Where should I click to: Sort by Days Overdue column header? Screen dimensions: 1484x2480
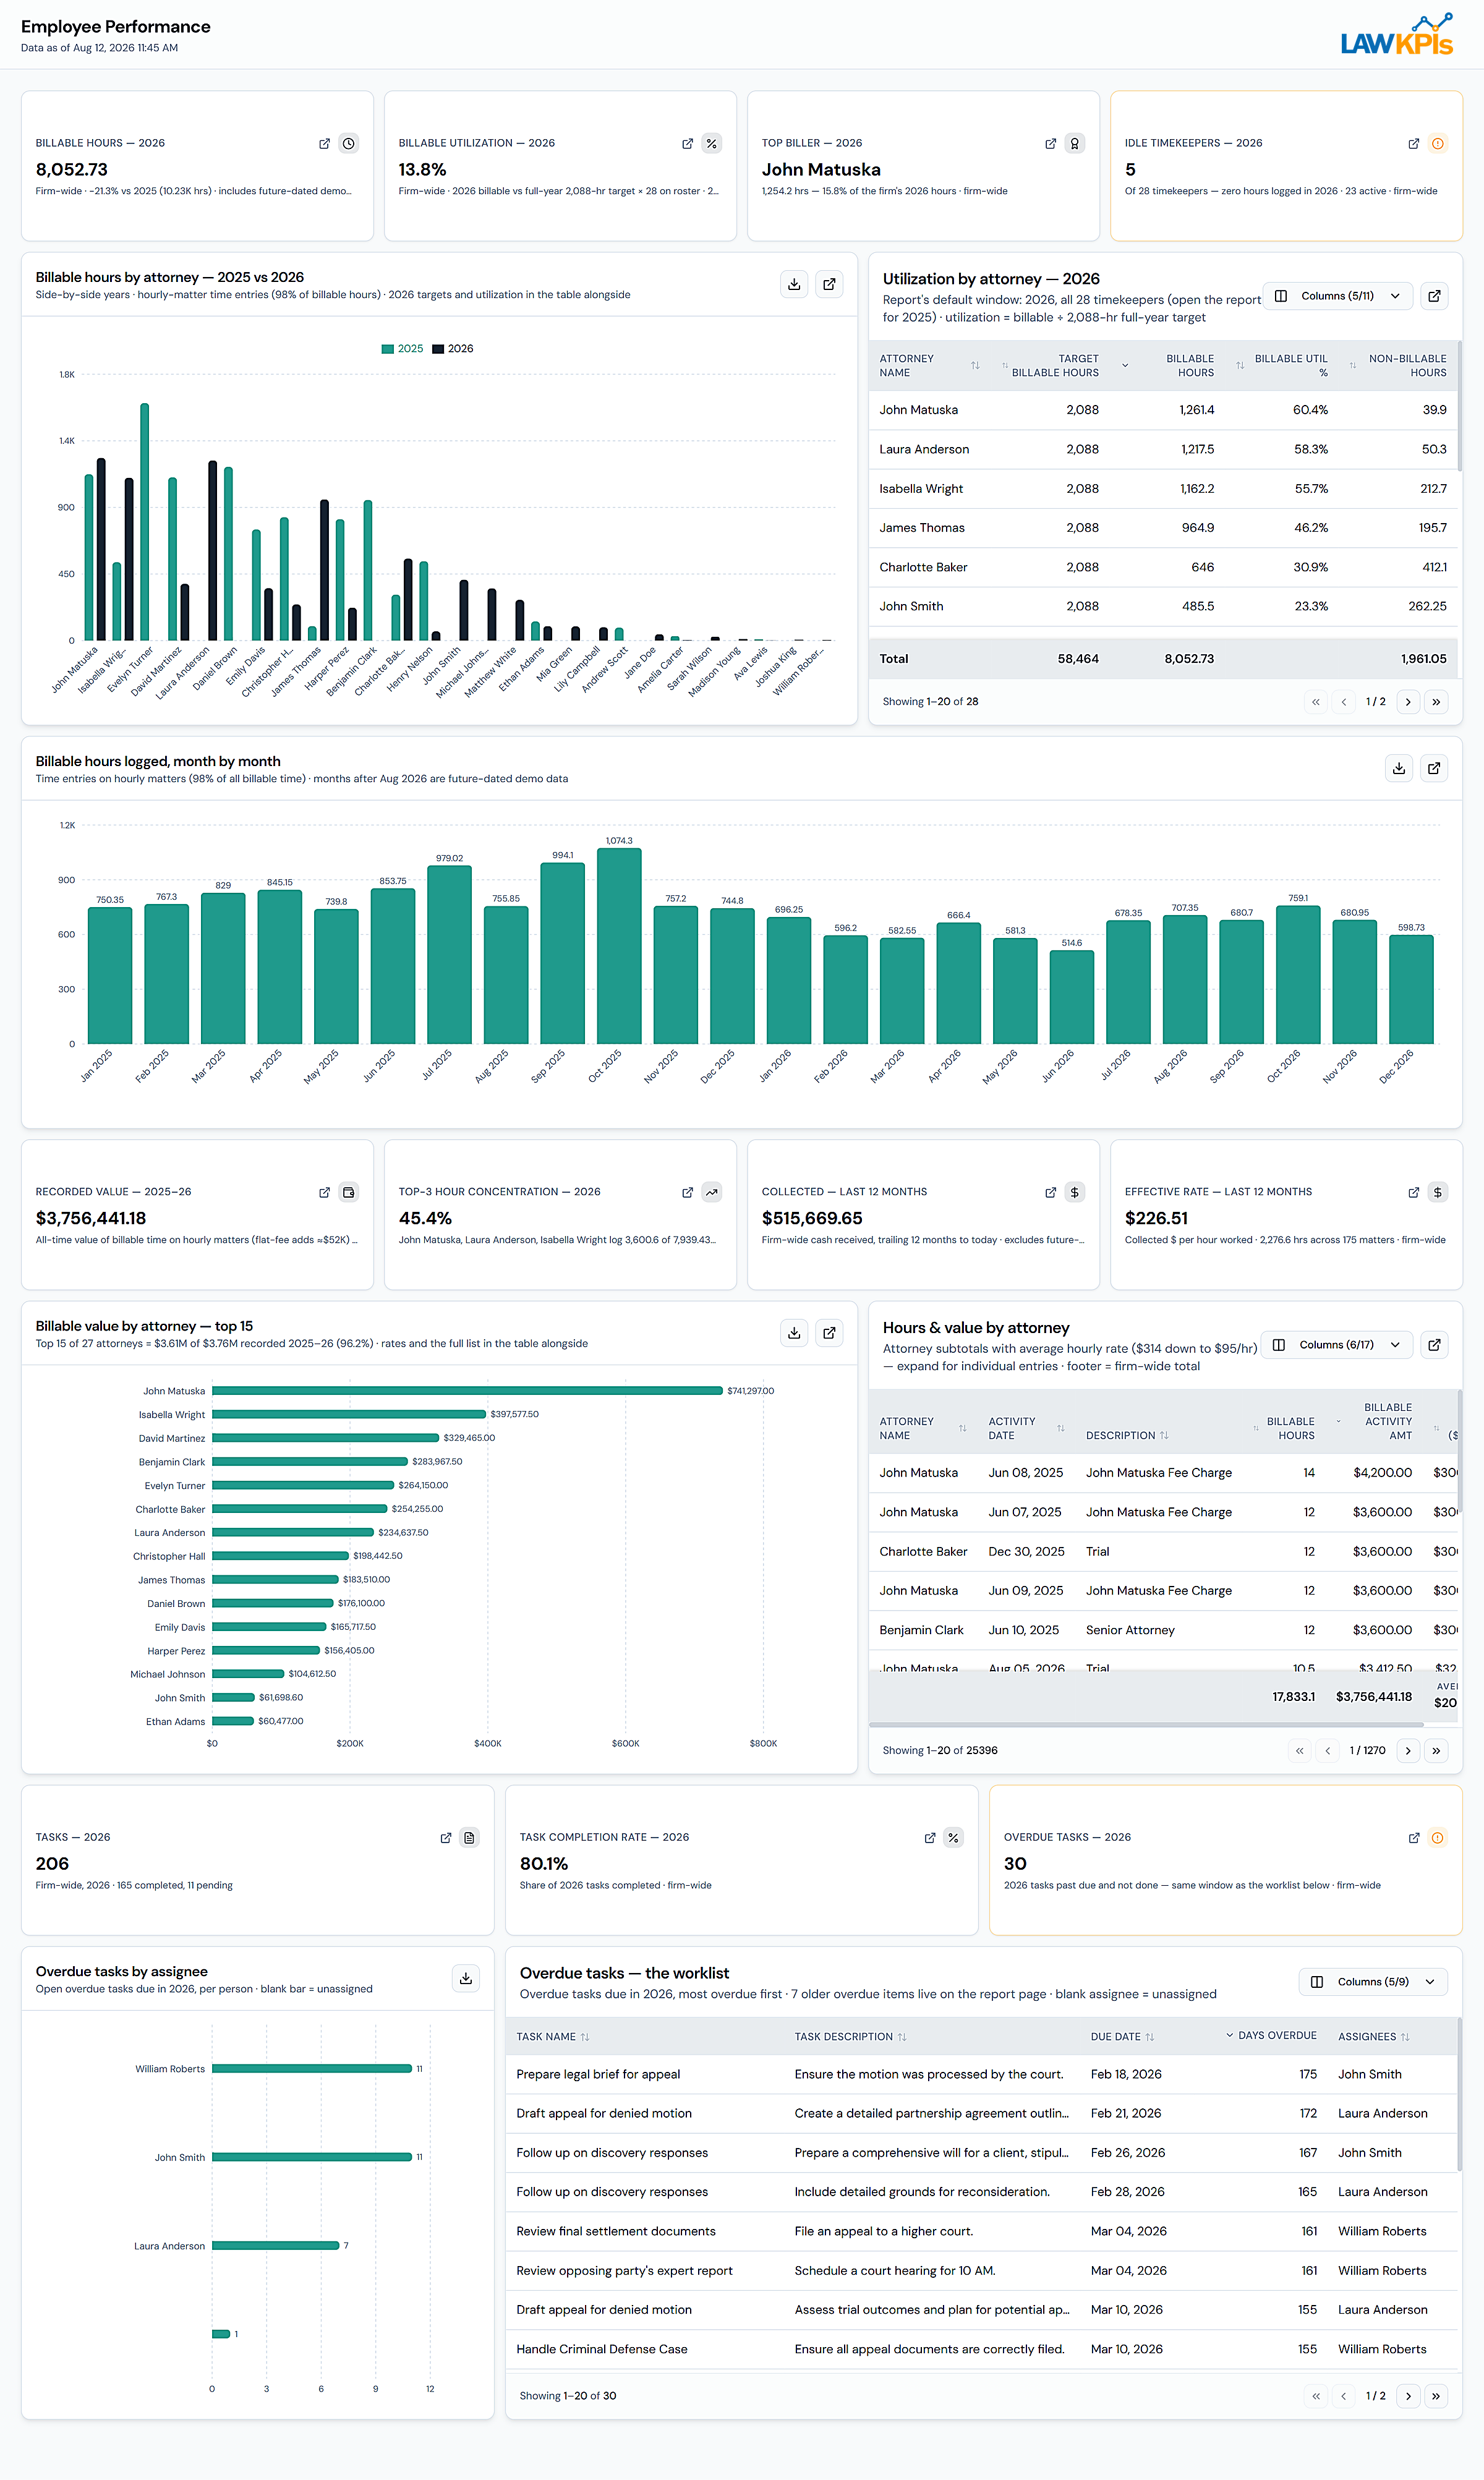[1271, 2035]
